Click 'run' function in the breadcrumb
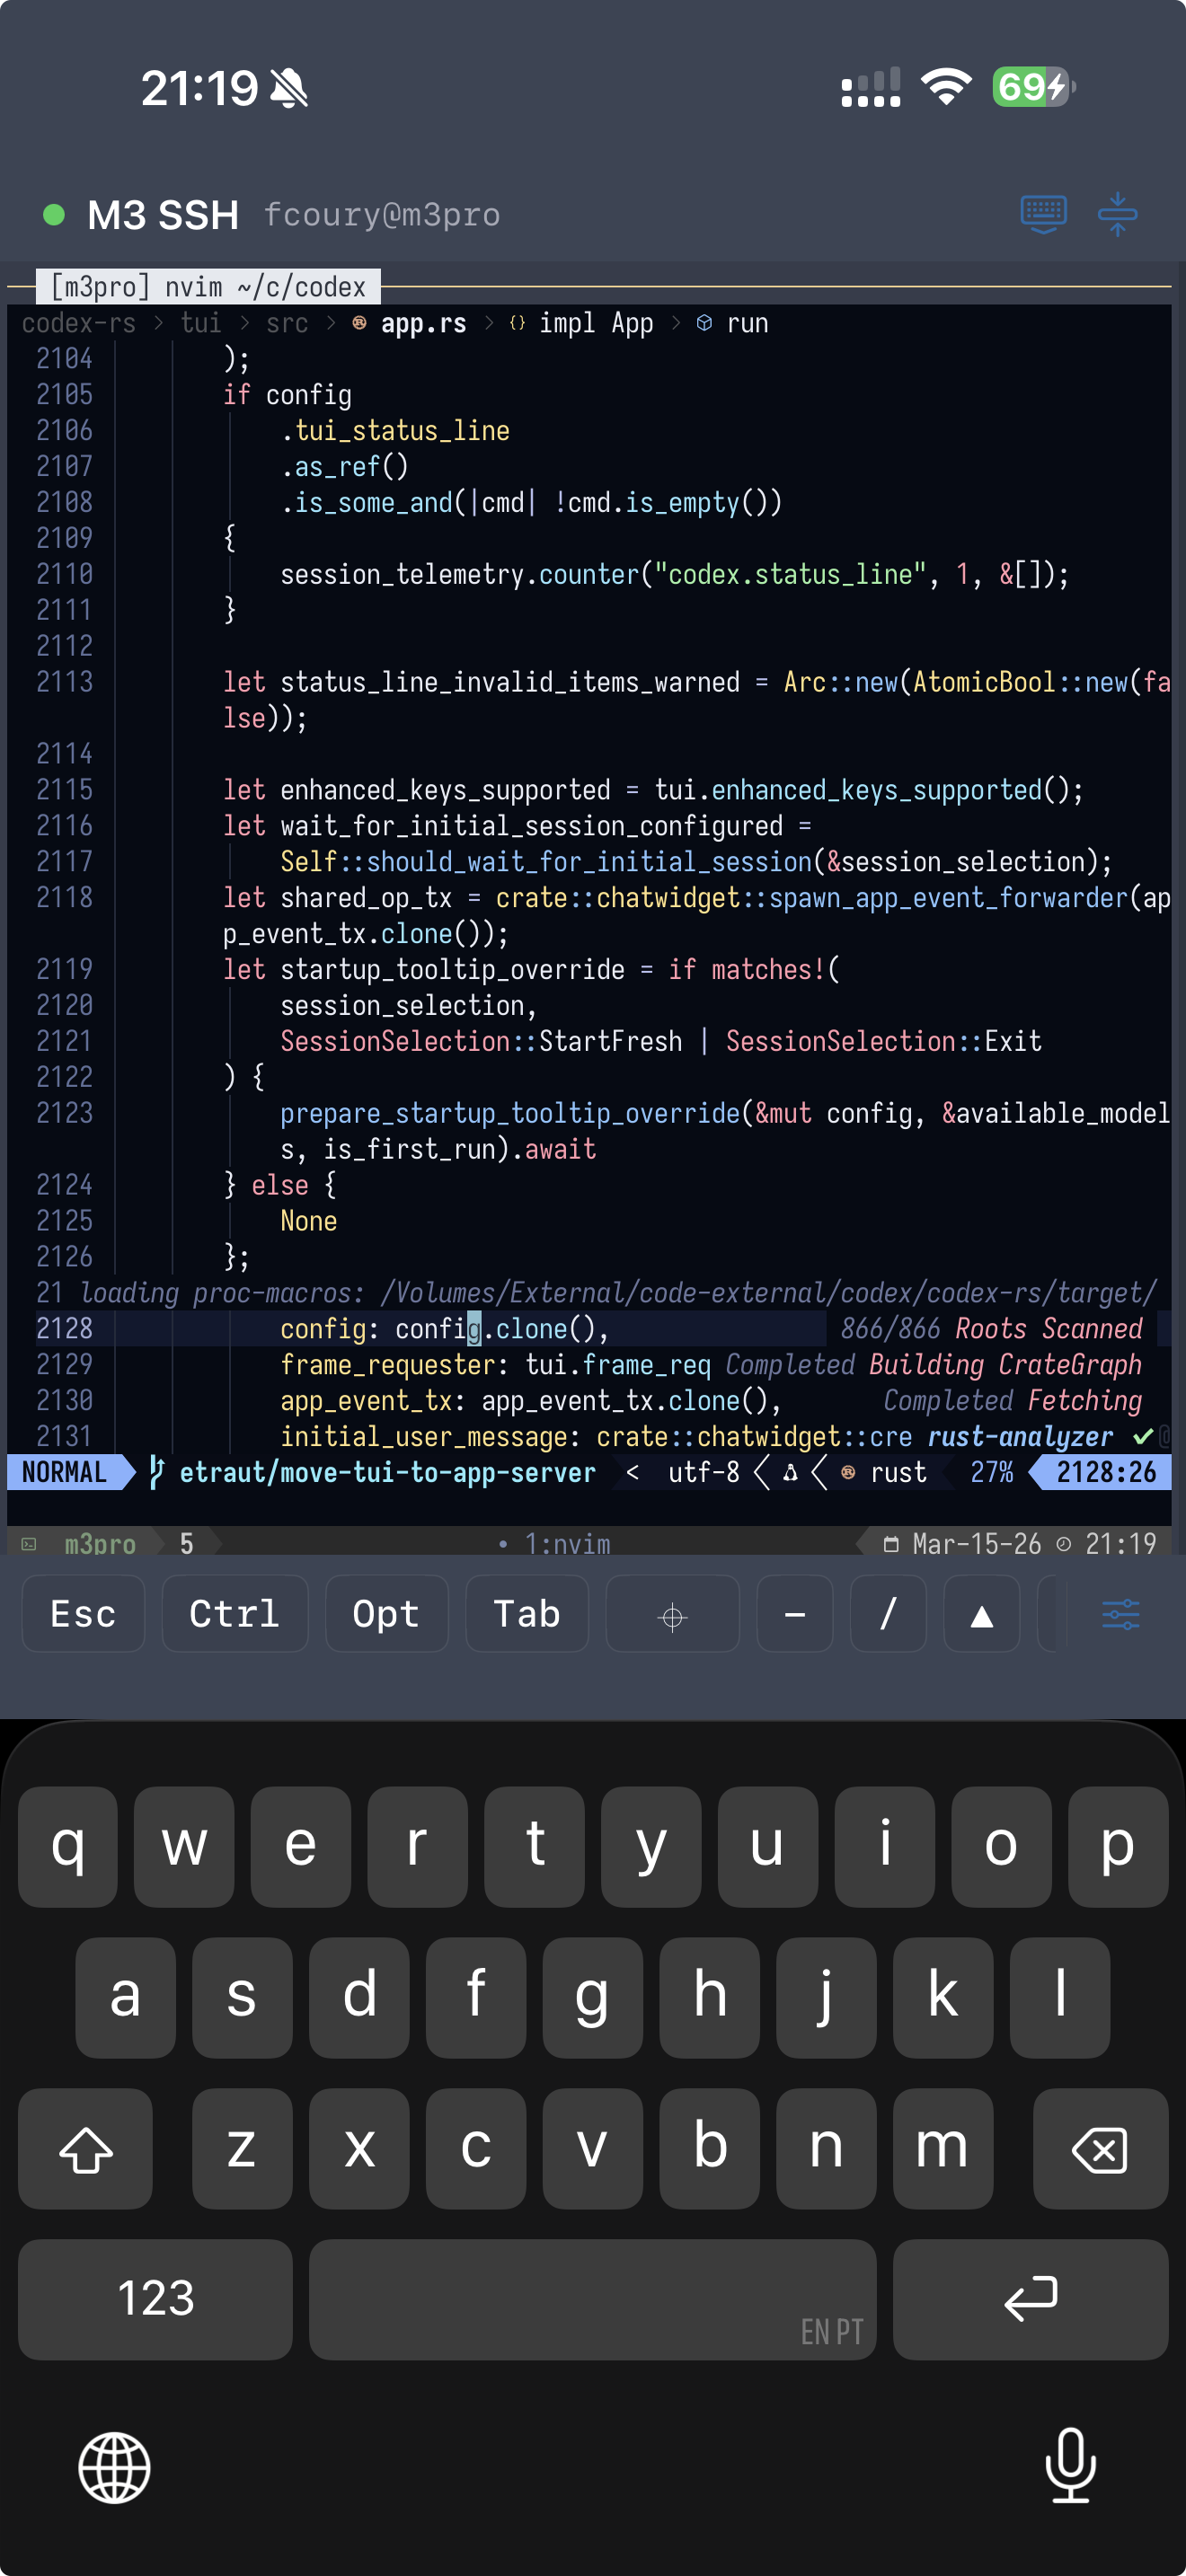Viewport: 1186px width, 2576px height. click(x=747, y=323)
